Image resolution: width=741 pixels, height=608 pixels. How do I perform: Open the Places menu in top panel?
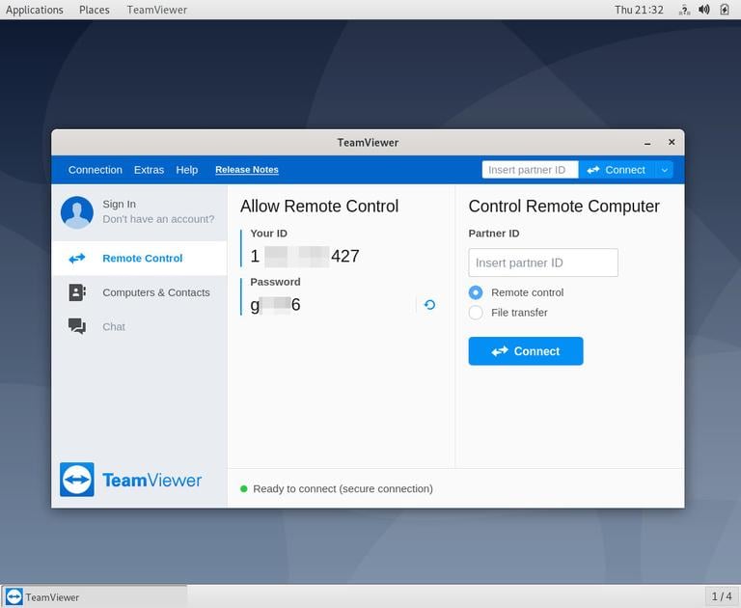point(94,10)
